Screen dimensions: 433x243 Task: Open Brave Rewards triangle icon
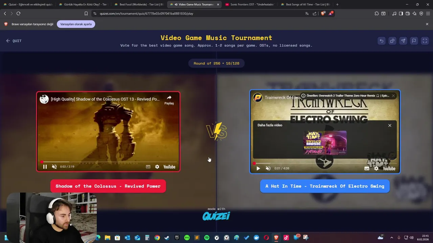331,13
